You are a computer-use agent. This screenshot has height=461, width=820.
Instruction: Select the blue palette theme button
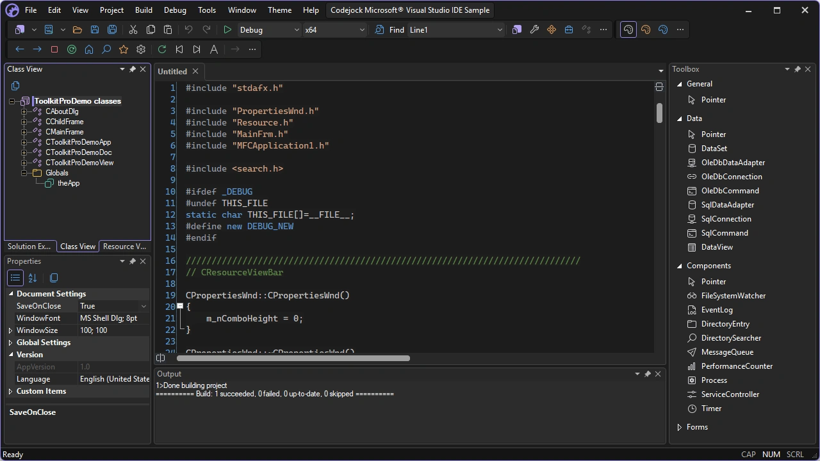tap(663, 29)
